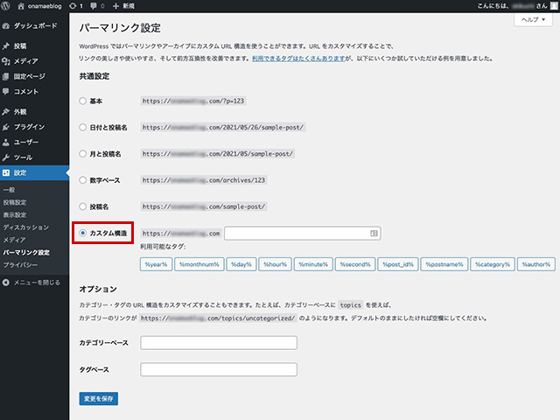Click the icon inside custom structure field
This screenshot has height=420, width=560.
coord(374,234)
